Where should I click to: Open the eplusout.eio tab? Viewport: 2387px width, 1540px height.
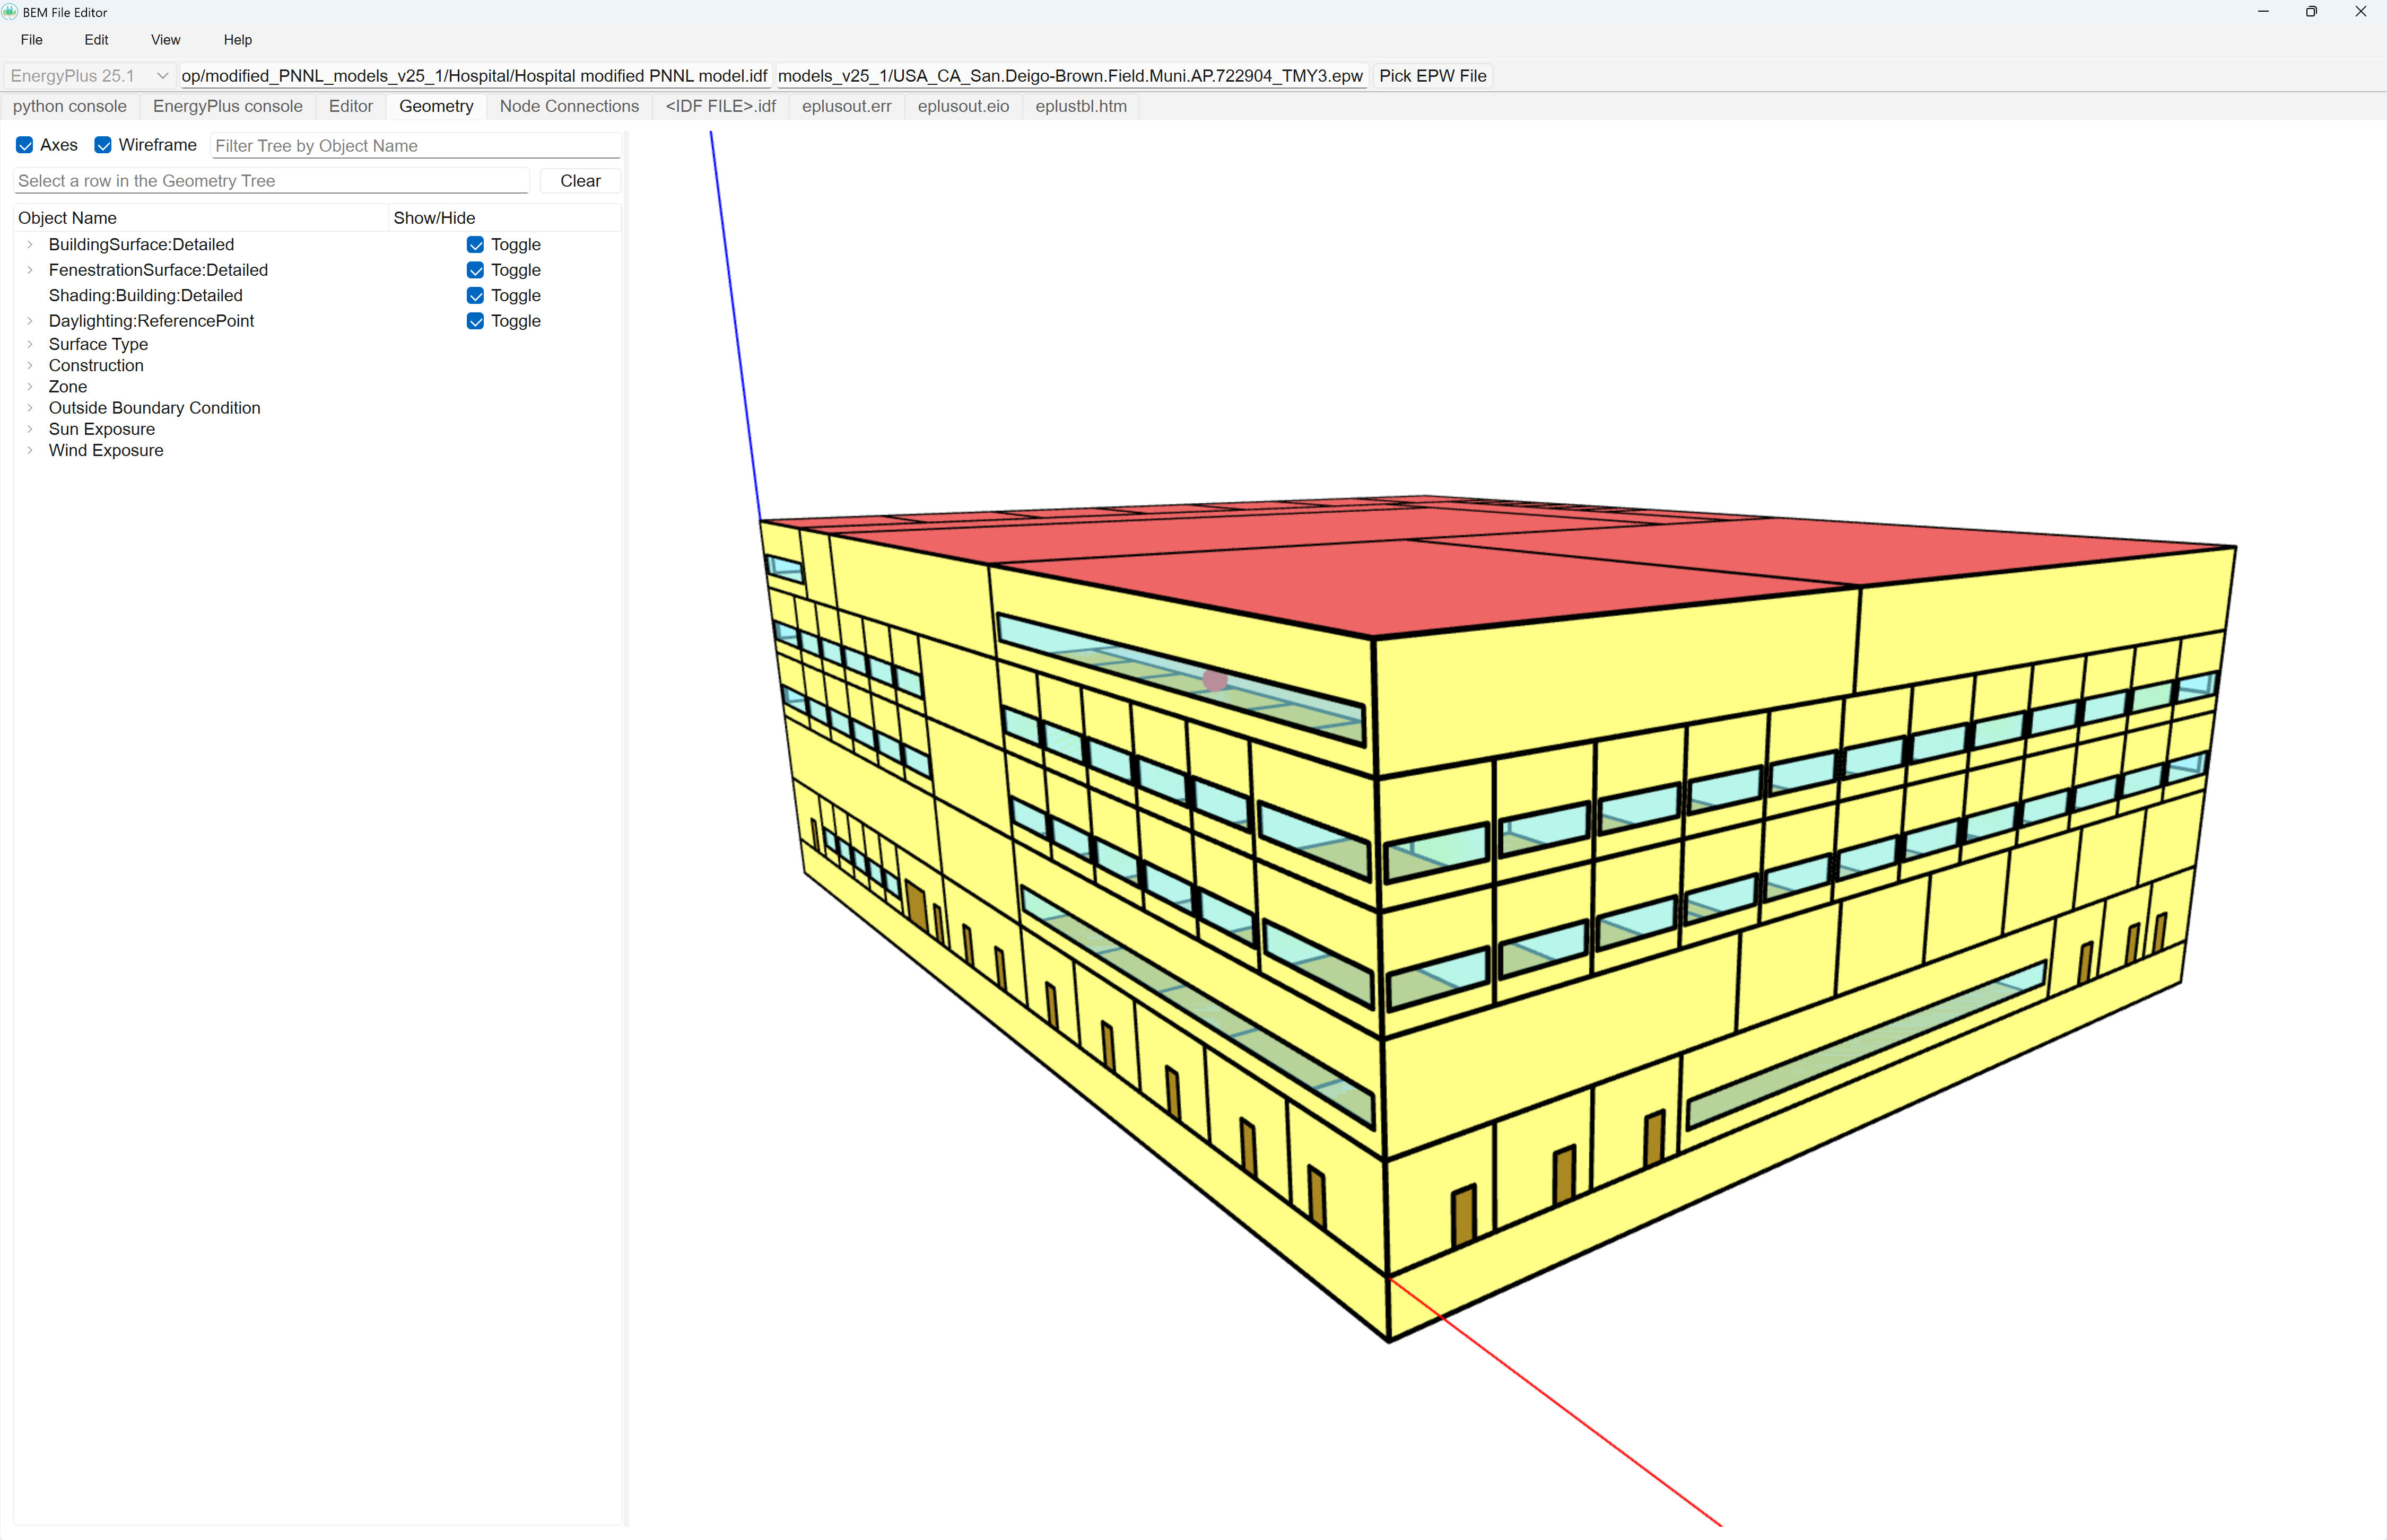point(964,106)
